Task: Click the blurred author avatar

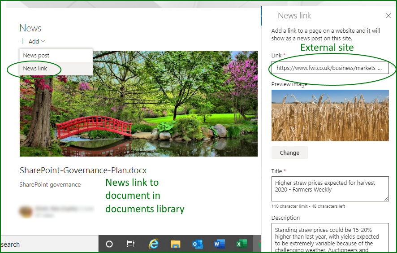Action: click(26, 212)
